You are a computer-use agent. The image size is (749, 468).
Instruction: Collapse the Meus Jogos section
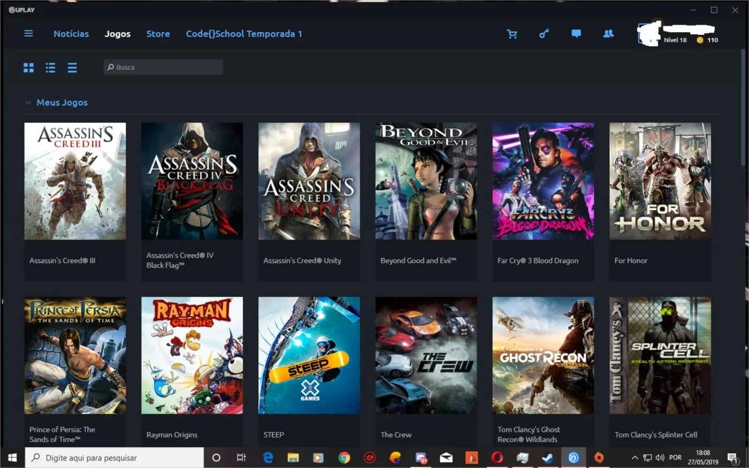(x=28, y=103)
